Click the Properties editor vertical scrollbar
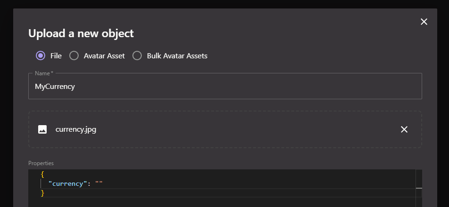This screenshot has height=207, width=449. pos(419,188)
